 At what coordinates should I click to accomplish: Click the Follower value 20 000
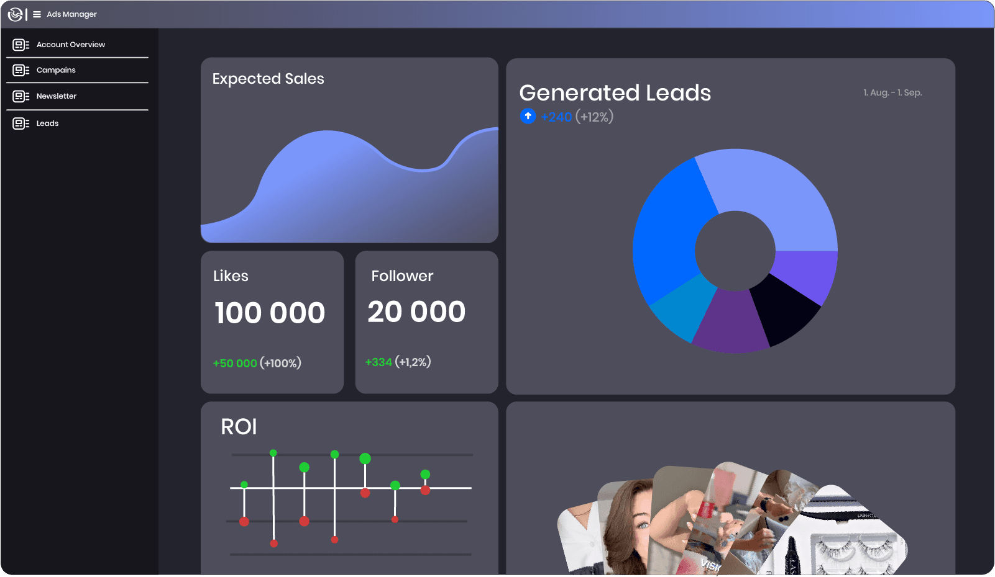pyautogui.click(x=416, y=311)
